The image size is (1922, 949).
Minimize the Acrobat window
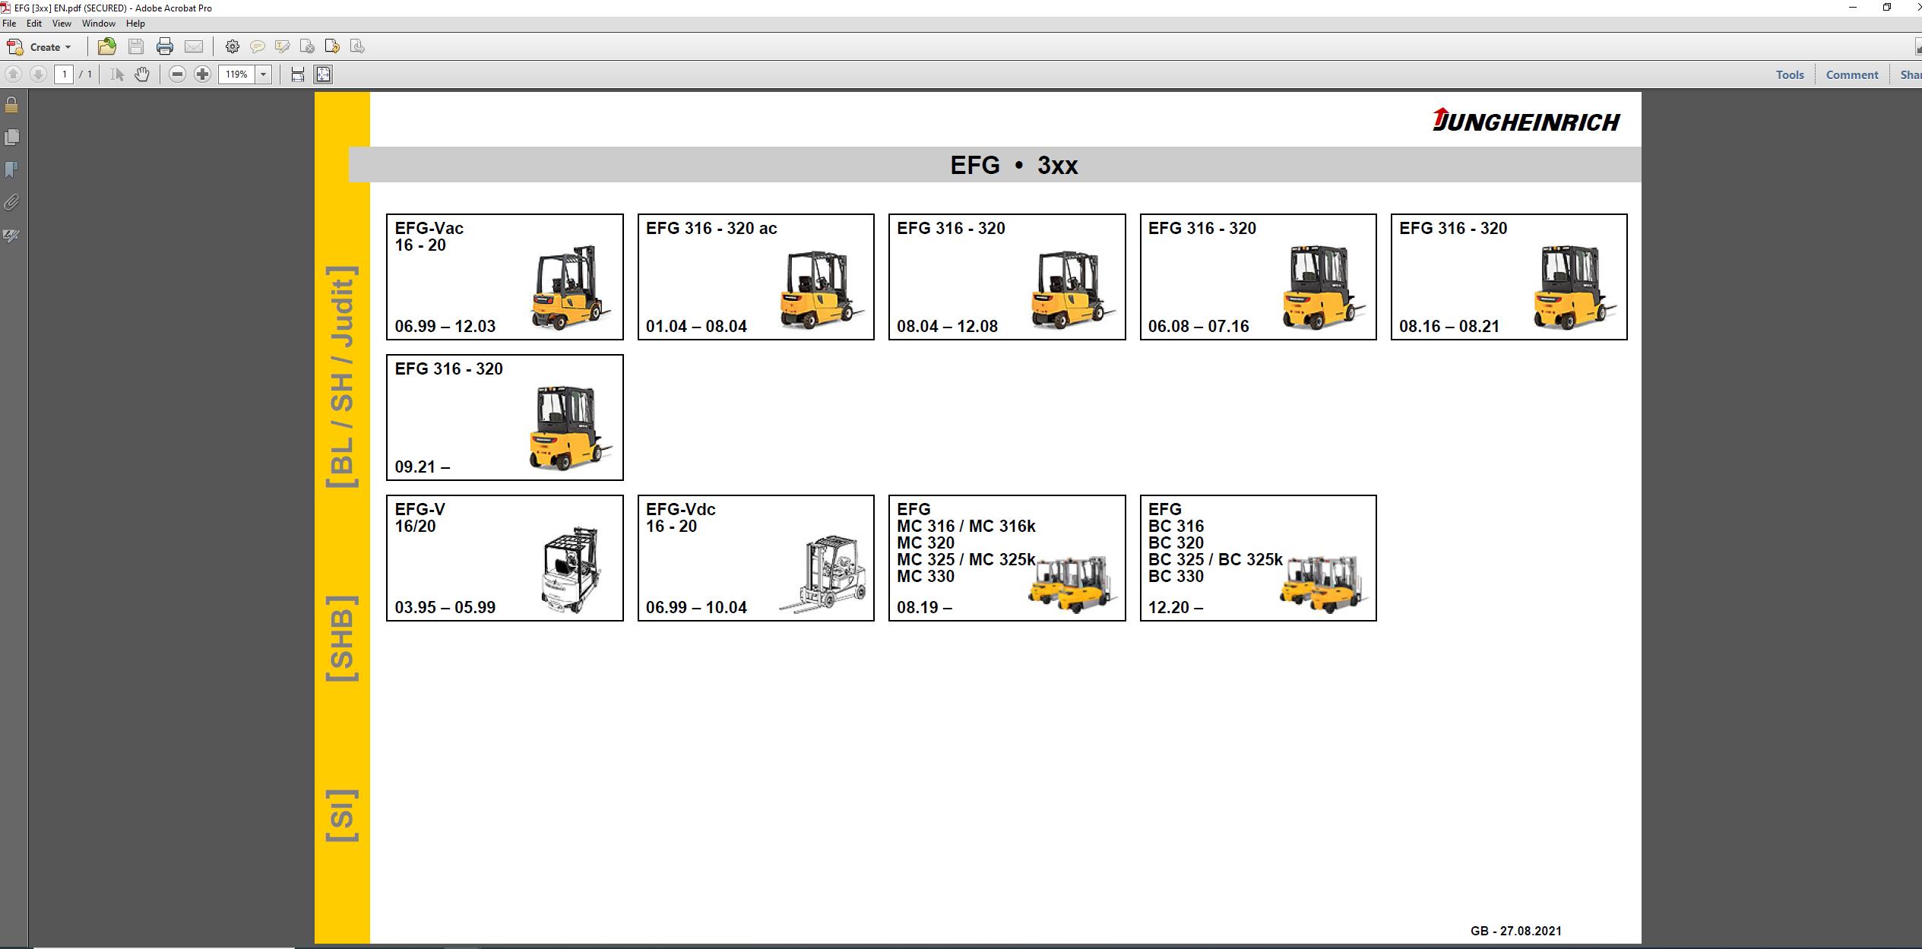pyautogui.click(x=1852, y=8)
